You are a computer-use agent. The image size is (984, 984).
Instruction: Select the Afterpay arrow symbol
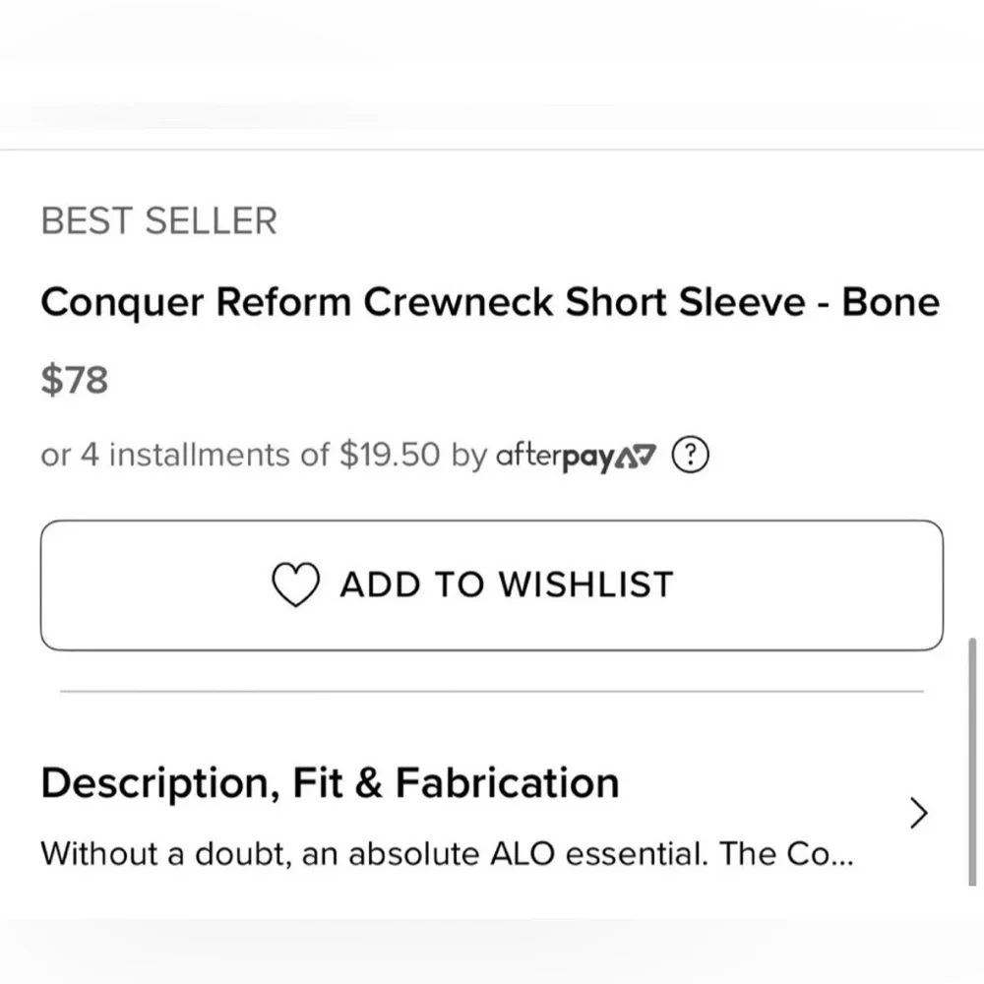pos(636,454)
